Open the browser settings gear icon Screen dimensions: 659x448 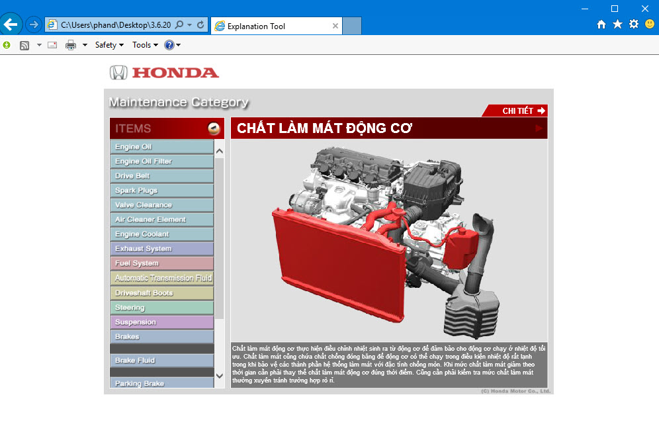click(633, 24)
